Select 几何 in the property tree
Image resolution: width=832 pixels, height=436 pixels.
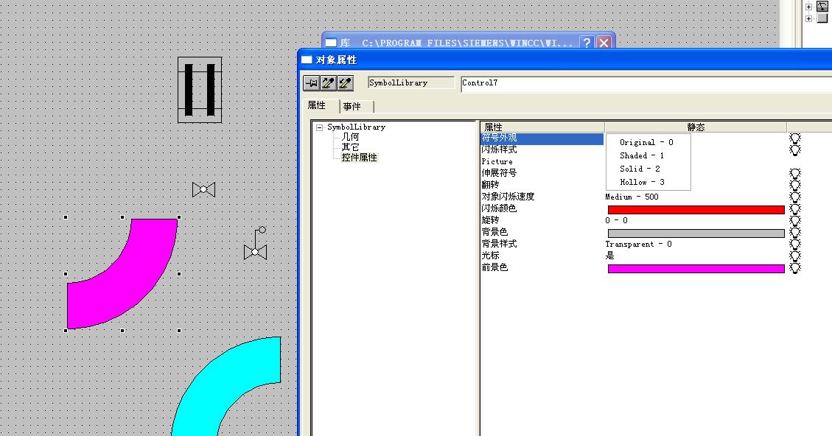[350, 137]
